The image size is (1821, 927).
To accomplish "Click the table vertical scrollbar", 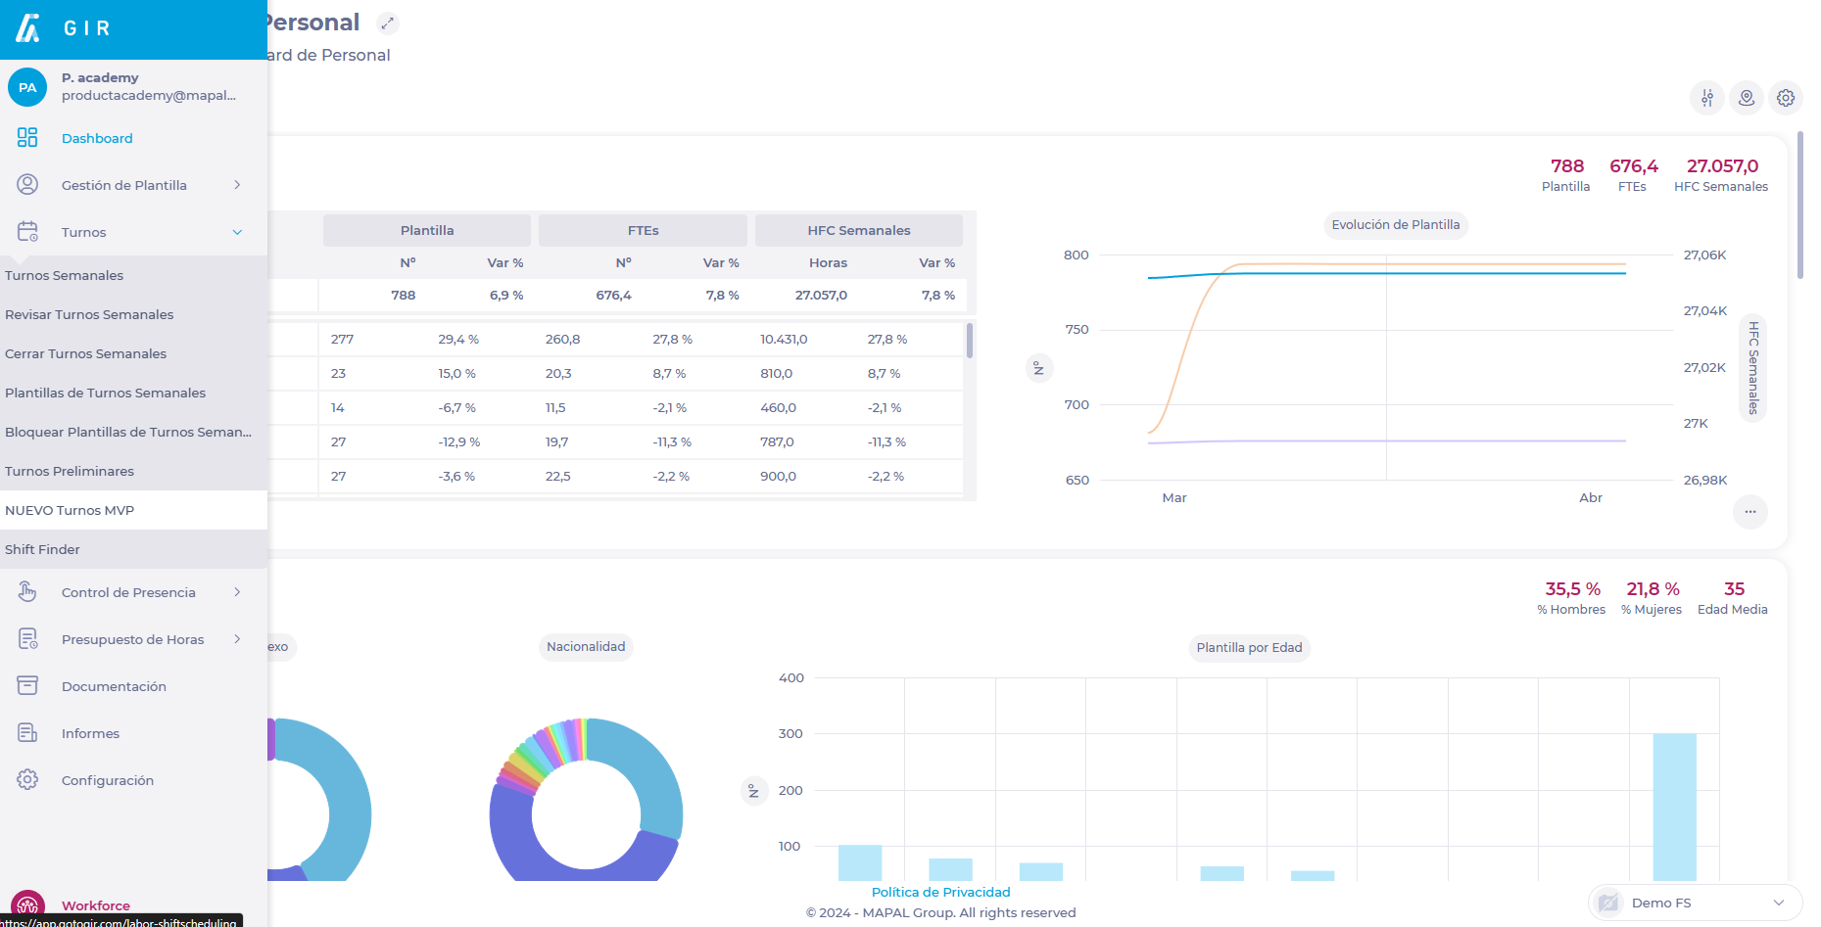I will [x=970, y=342].
